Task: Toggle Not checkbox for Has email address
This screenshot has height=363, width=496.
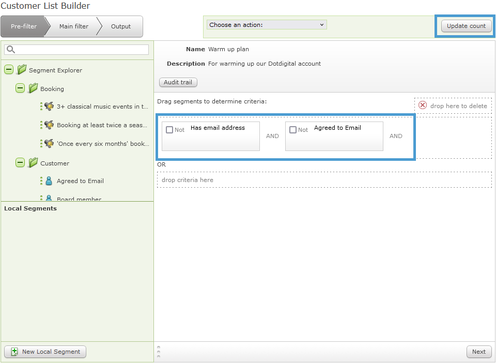Action: coord(169,130)
